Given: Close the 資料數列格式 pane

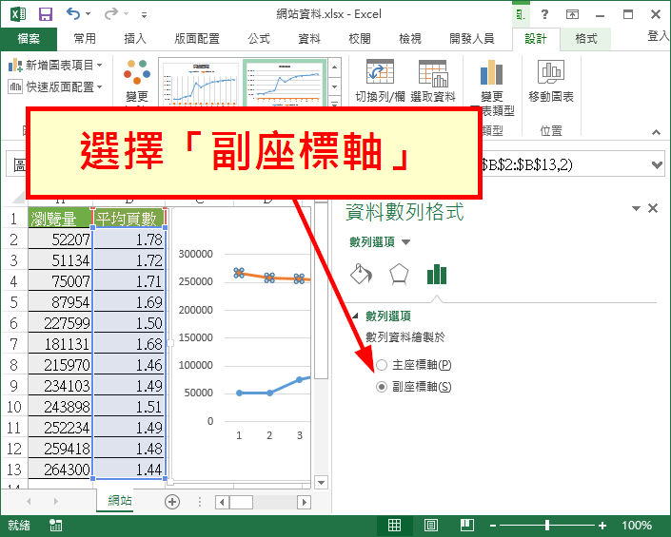Looking at the screenshot, I should point(653,208).
